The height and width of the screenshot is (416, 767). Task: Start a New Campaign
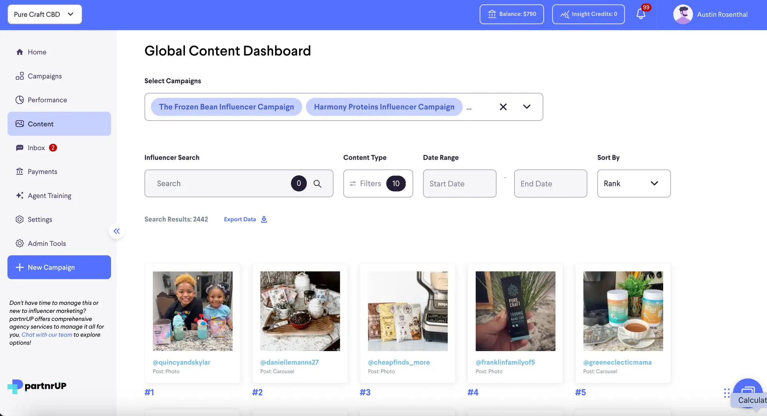point(59,267)
